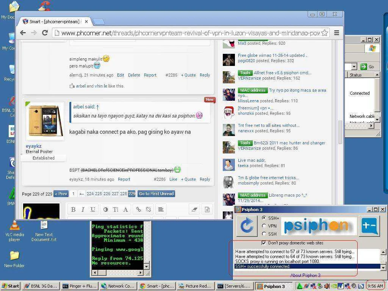This screenshot has width=388, height=291.
Task: Open the dropdown arrow beside Go button
Action: point(354,67)
